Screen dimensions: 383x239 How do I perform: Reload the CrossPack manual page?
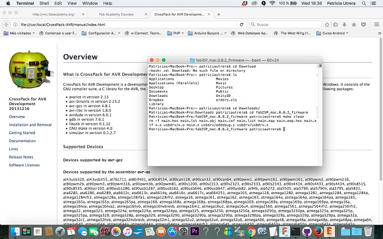[x=242, y=25]
